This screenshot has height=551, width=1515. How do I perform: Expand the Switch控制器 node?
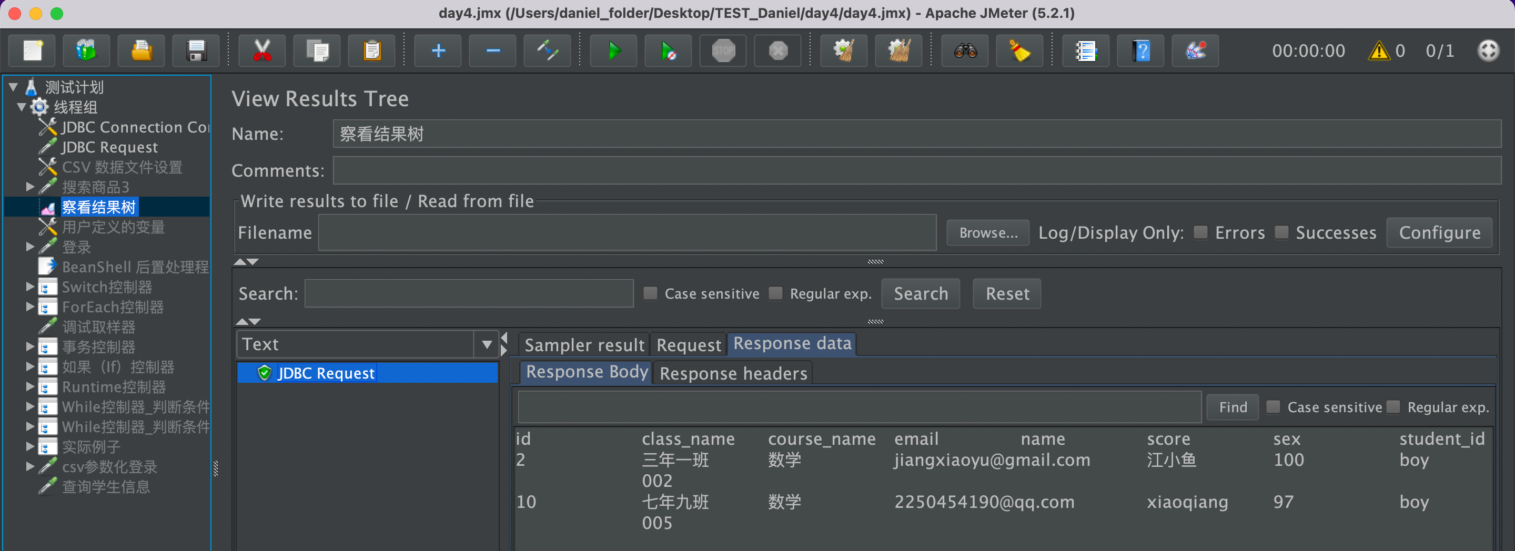pyautogui.click(x=30, y=287)
